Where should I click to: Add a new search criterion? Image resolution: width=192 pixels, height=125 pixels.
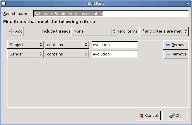point(16,31)
